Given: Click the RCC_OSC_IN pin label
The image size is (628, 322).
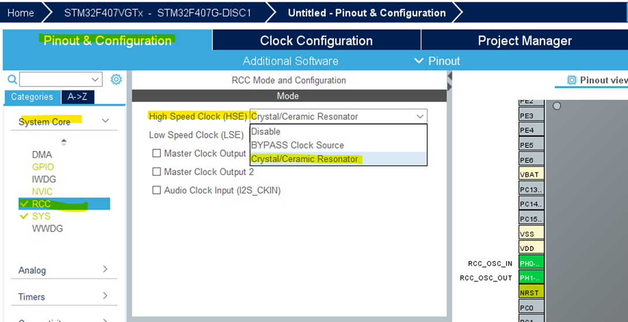Looking at the screenshot, I should [490, 263].
